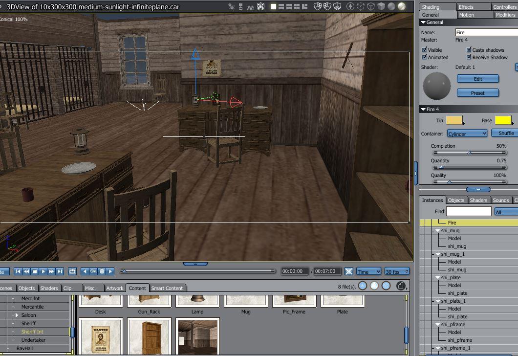This screenshot has height=356, width=518.
Task: Play the animation
Action: [43, 271]
